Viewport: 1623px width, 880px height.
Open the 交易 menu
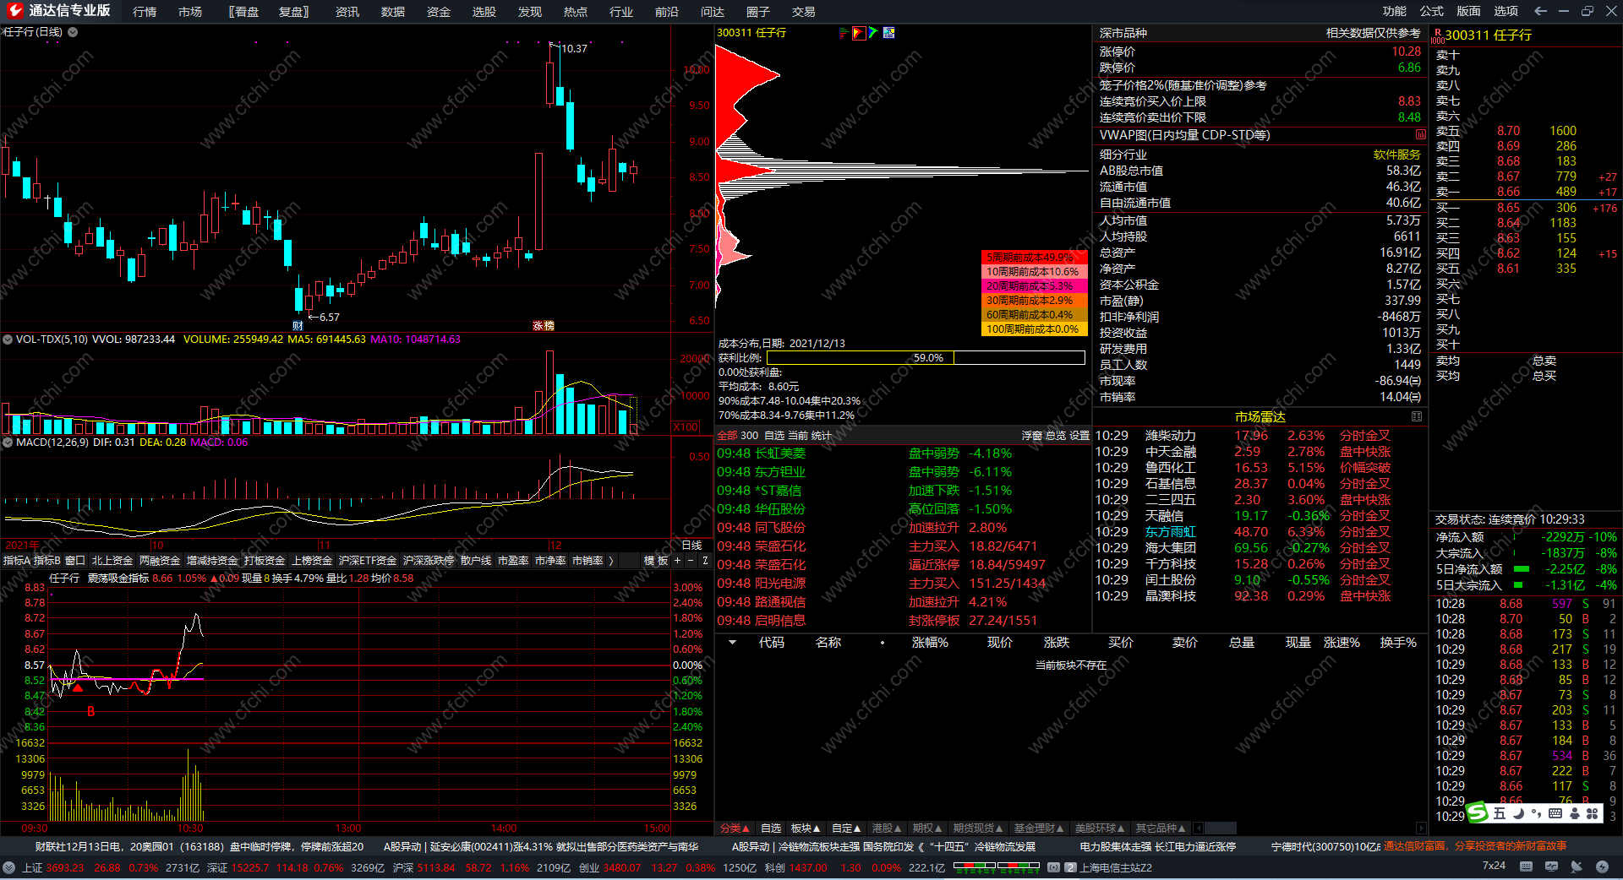(804, 12)
